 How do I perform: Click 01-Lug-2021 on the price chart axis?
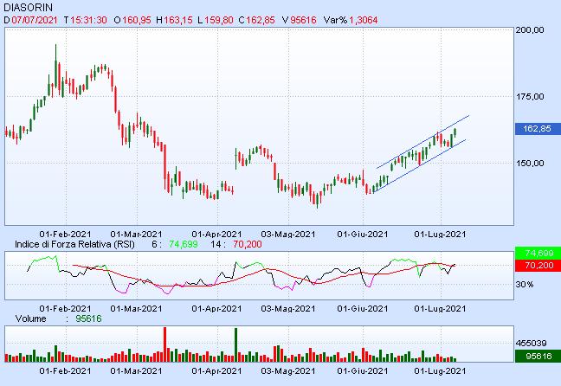click(x=440, y=235)
